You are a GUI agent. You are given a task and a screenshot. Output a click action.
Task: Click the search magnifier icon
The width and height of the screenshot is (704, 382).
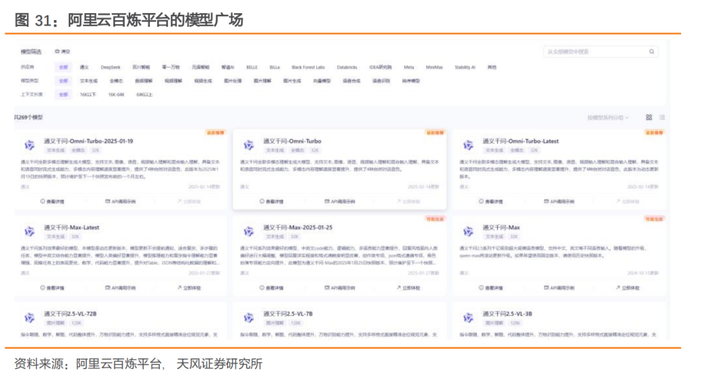(651, 51)
